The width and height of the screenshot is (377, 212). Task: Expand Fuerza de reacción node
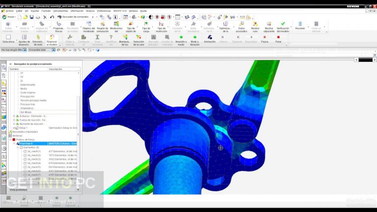(14, 120)
